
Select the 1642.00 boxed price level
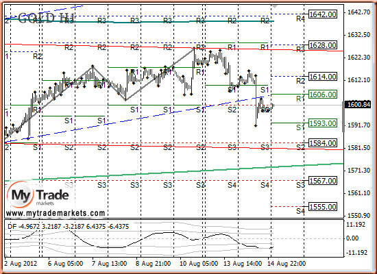[323, 14]
